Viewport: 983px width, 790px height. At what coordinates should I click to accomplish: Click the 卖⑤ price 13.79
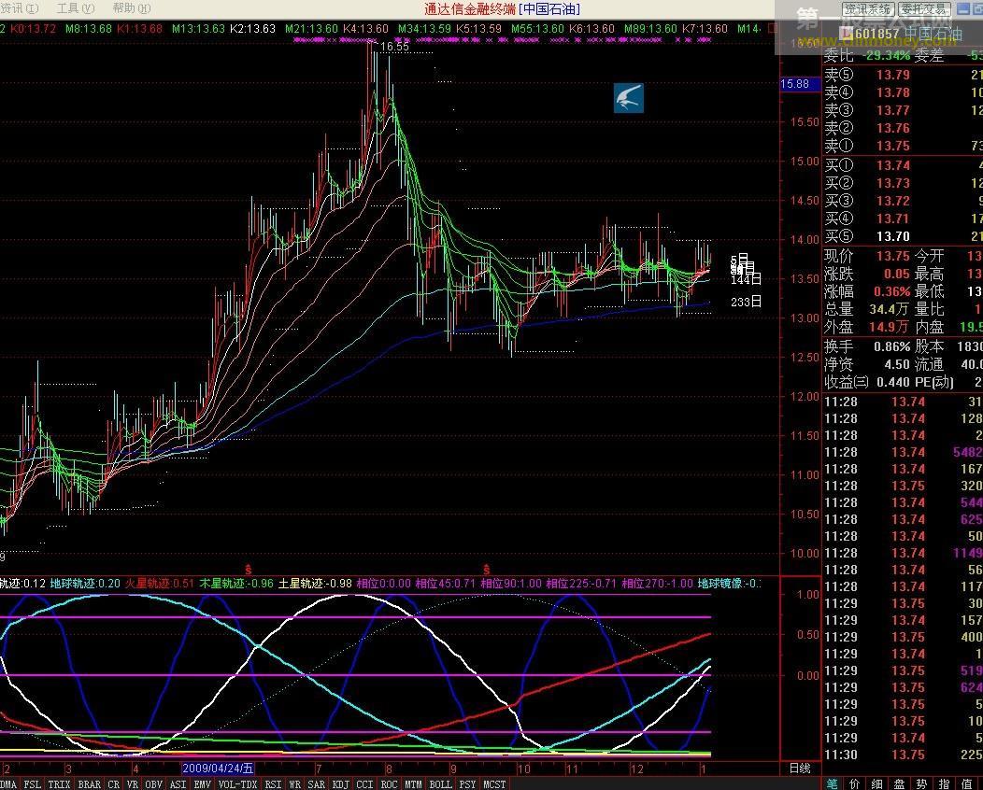892,76
